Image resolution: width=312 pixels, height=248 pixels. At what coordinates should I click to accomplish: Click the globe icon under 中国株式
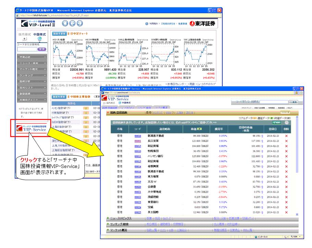coord(39,39)
